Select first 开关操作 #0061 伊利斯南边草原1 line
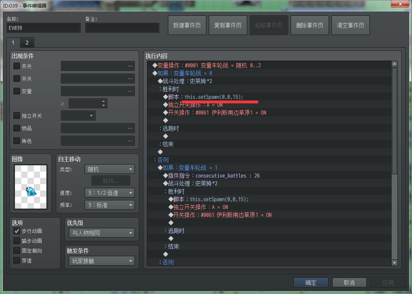 [x=269, y=113]
